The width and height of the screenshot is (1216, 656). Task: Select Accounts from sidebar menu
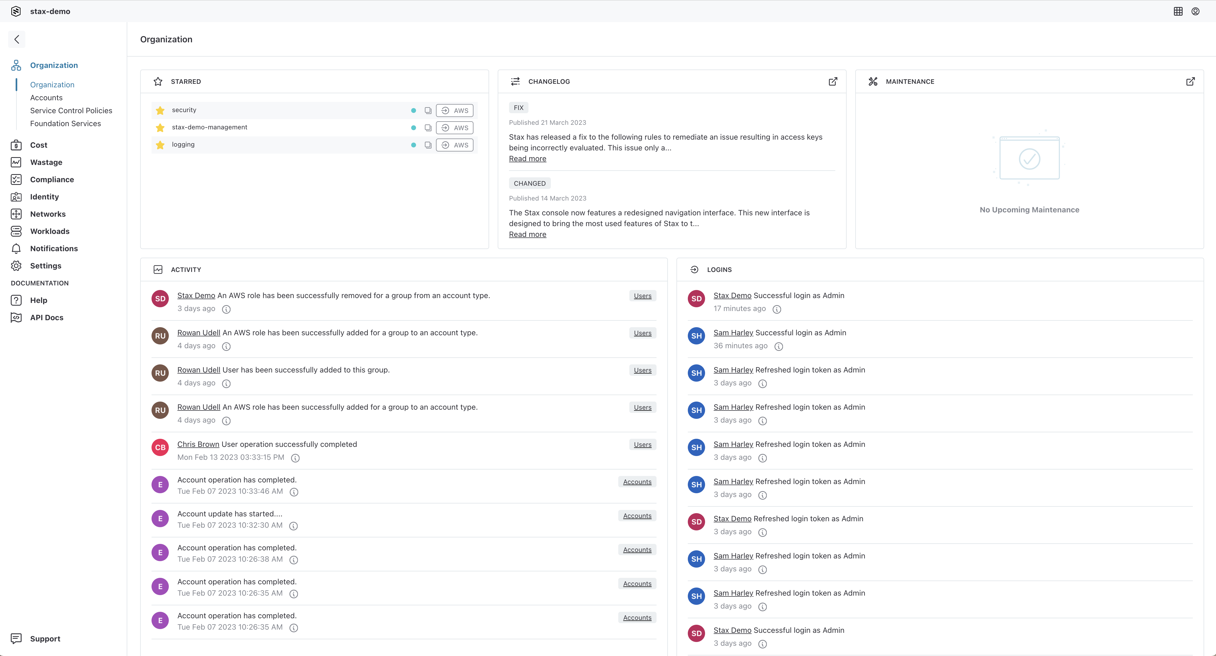[x=46, y=97]
